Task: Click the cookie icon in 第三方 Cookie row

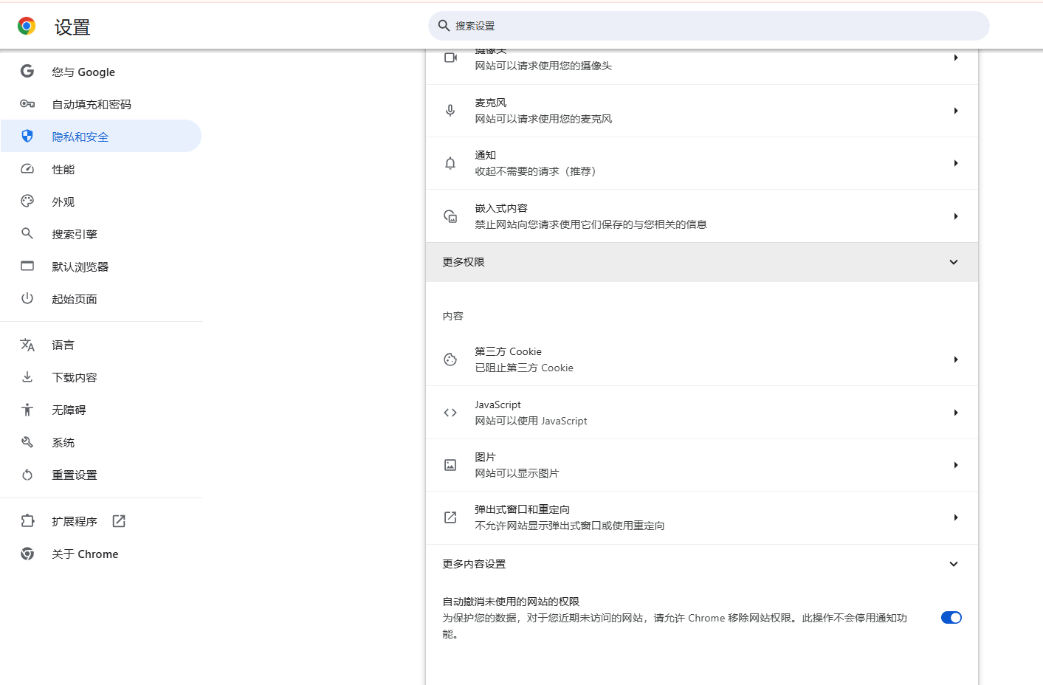Action: [450, 359]
